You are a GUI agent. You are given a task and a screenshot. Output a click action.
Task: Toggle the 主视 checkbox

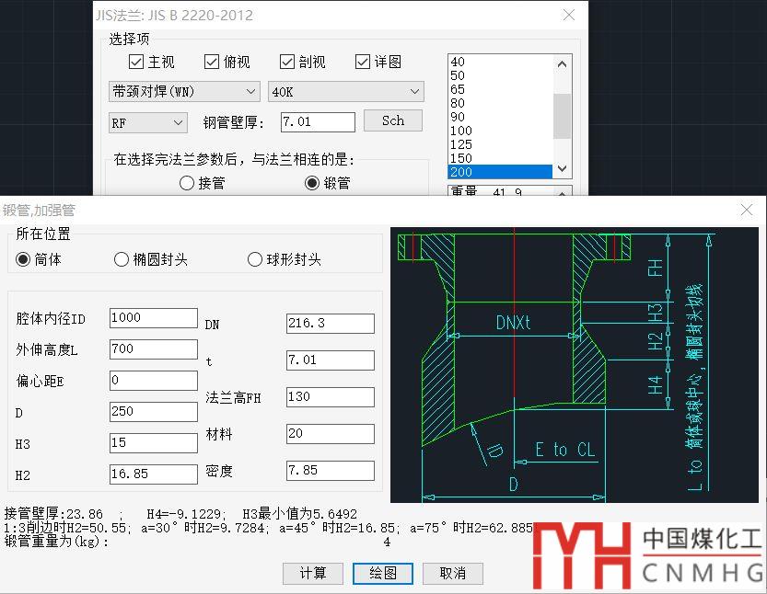click(x=137, y=62)
